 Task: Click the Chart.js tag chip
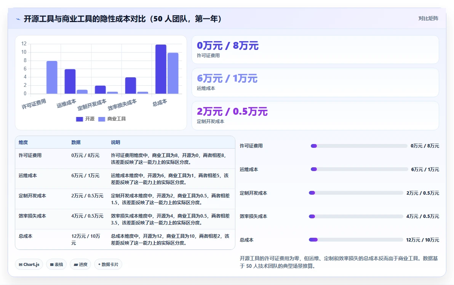click(x=29, y=264)
